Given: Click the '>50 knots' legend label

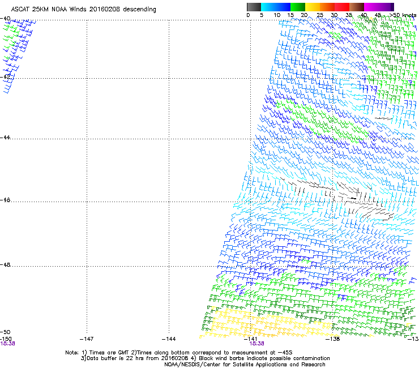Looking at the screenshot, I should tap(403, 15).
